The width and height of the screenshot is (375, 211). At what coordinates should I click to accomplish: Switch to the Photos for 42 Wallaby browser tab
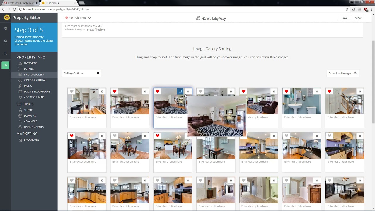click(20, 3)
